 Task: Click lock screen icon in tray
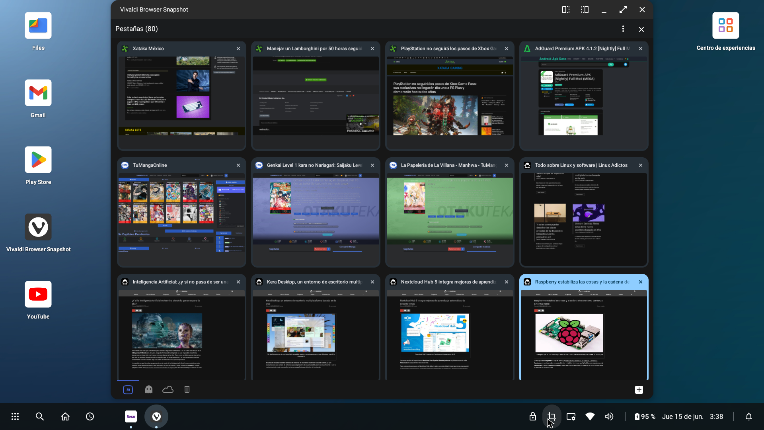pyautogui.click(x=533, y=416)
